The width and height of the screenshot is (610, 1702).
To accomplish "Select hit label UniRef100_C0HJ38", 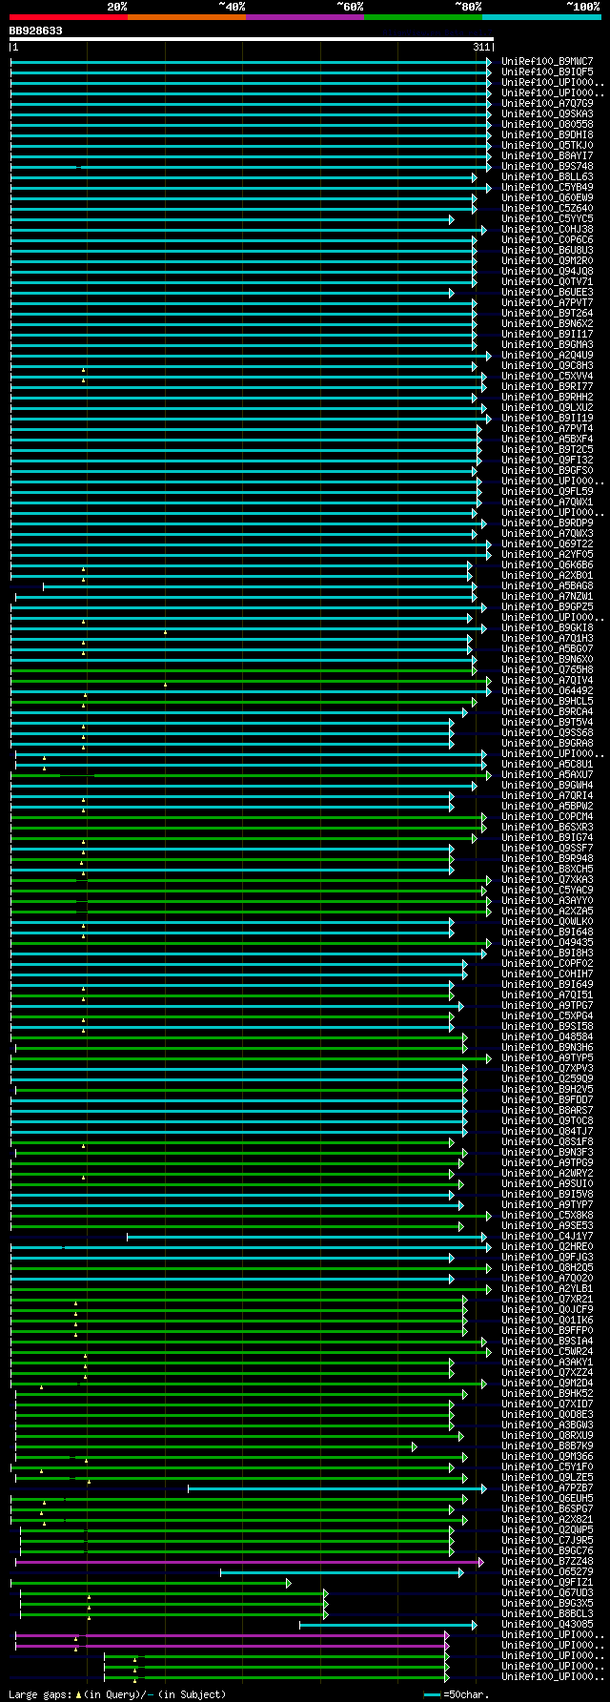I will pos(547,230).
